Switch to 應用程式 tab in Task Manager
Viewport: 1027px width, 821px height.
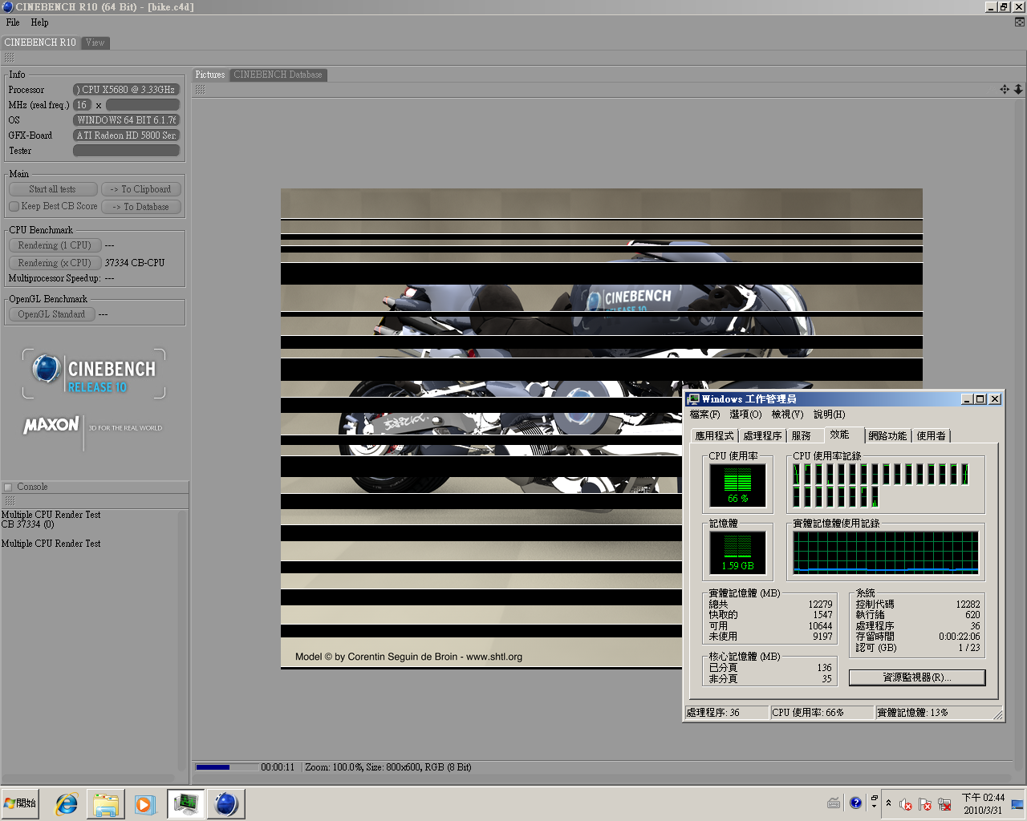[x=714, y=436]
